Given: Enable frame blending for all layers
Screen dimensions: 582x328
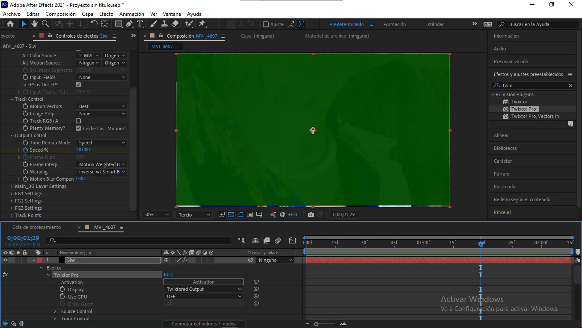Looking at the screenshot, I should point(267,240).
